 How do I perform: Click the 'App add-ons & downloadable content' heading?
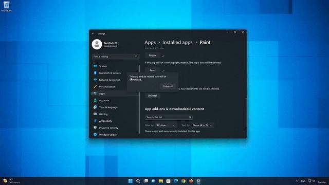(x=174, y=109)
